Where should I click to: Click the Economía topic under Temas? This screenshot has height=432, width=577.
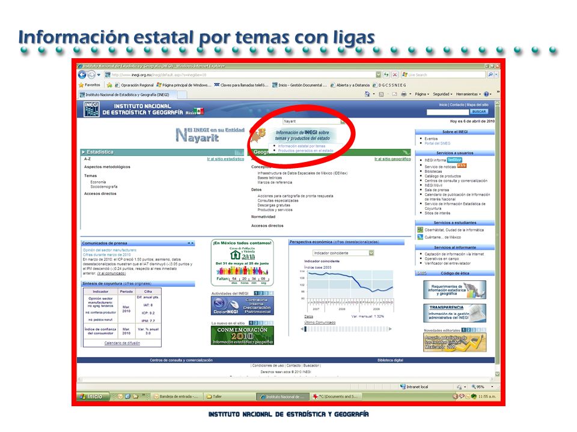[98, 182]
